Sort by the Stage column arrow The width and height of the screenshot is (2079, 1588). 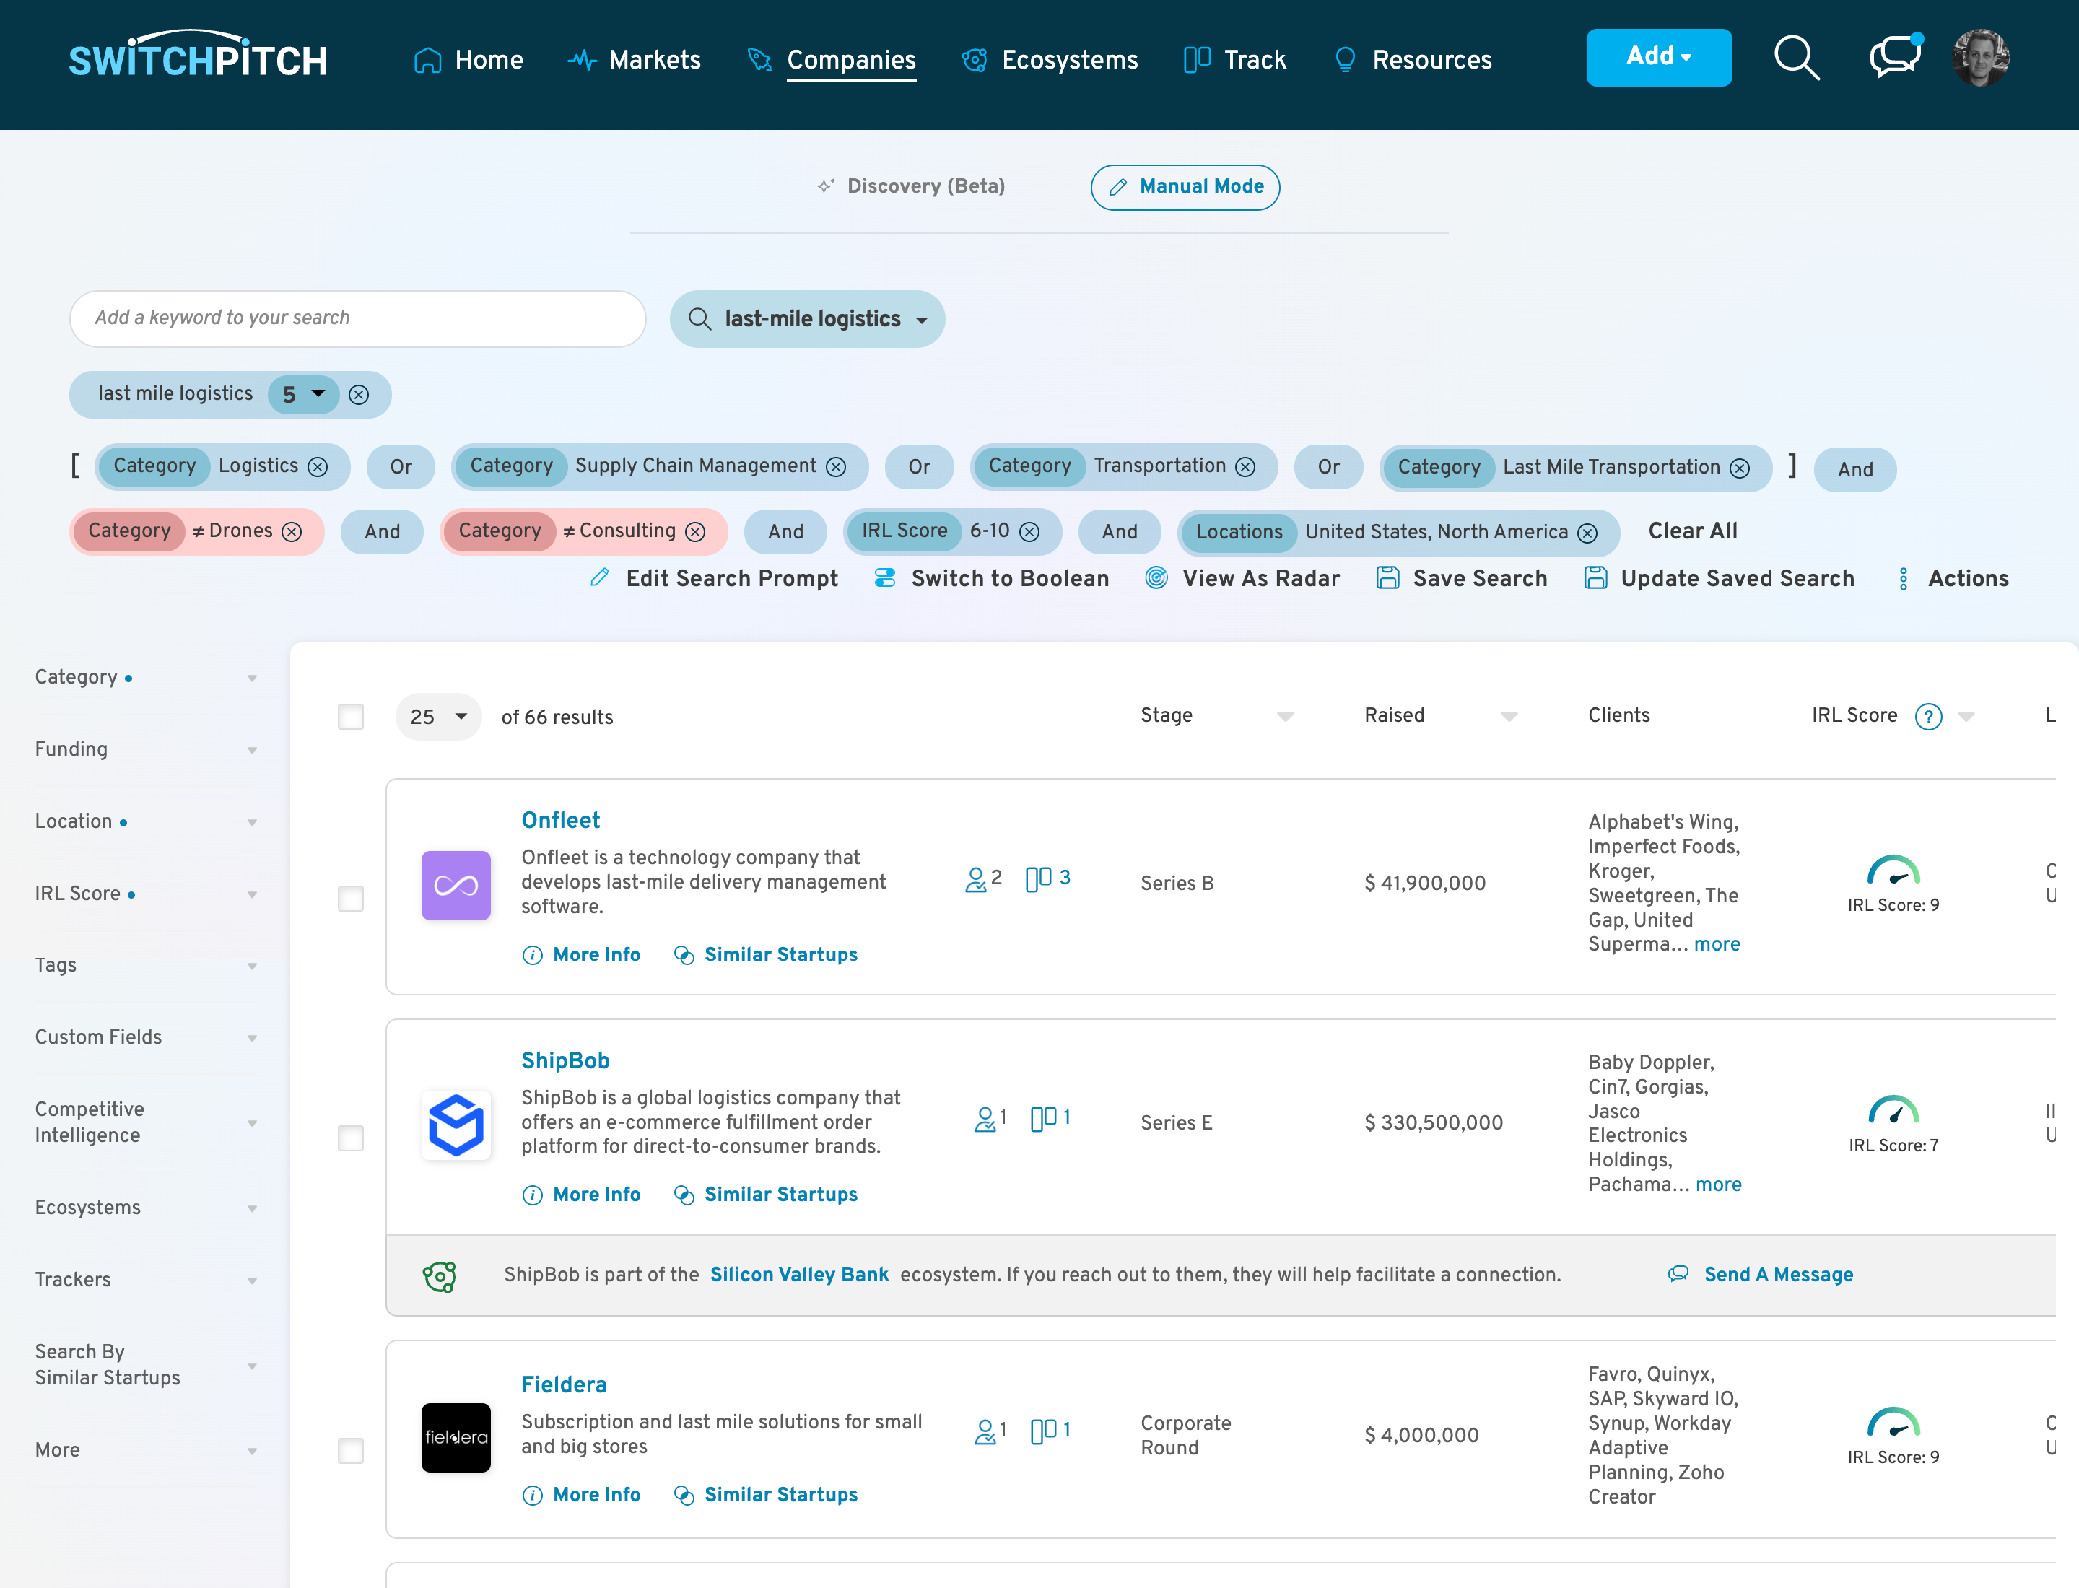[1285, 717]
